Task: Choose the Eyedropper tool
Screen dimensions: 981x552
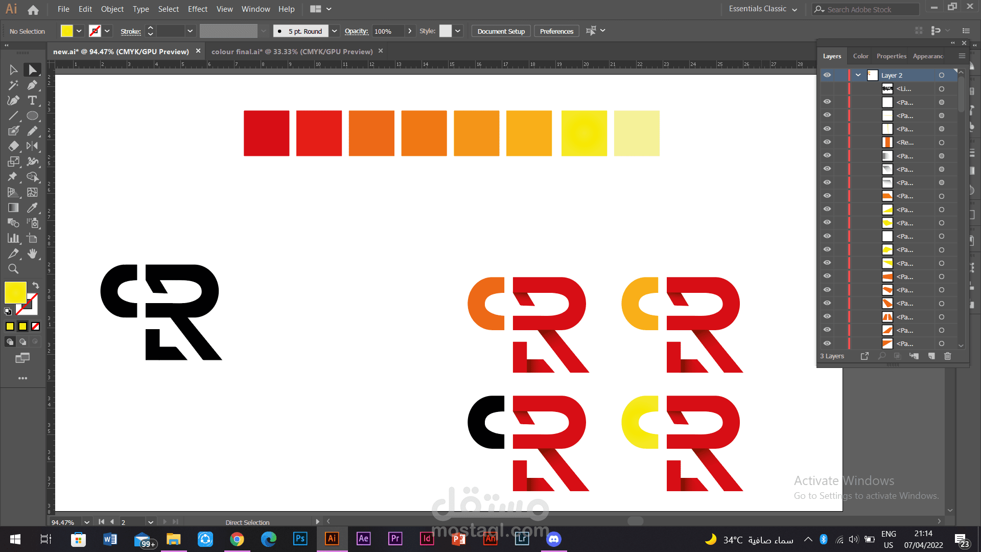Action: 32,208
